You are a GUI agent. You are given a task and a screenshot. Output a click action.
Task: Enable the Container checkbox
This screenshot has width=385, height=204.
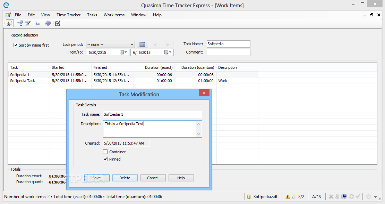(x=105, y=152)
